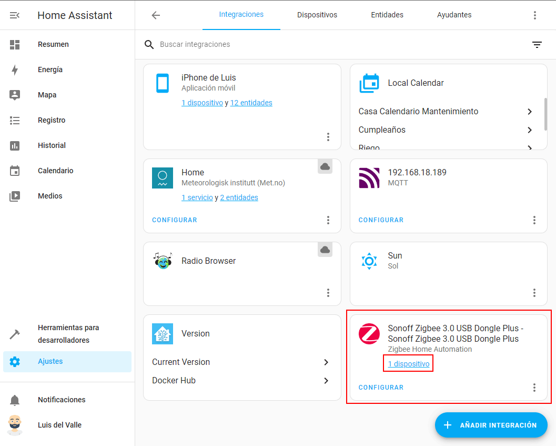Image resolution: width=556 pixels, height=446 pixels.
Task: Click the Buscar integraciones search field
Action: 337,45
